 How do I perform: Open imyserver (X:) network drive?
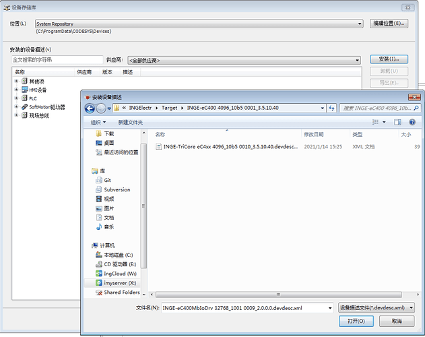(116, 283)
